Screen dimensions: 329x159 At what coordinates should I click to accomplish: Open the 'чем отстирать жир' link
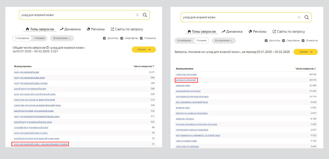click(186, 141)
